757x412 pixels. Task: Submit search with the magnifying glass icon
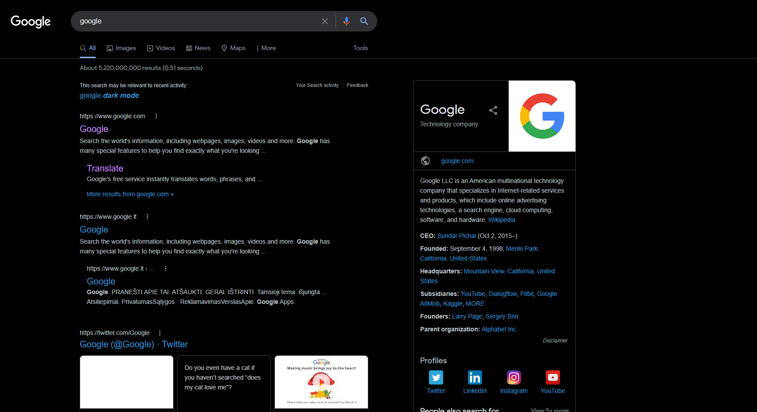tap(364, 21)
